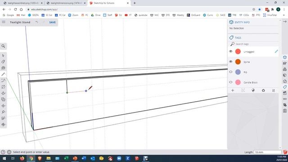Open the Instructor graduation cap panel
288x162 pixels.
[x=285, y=63]
